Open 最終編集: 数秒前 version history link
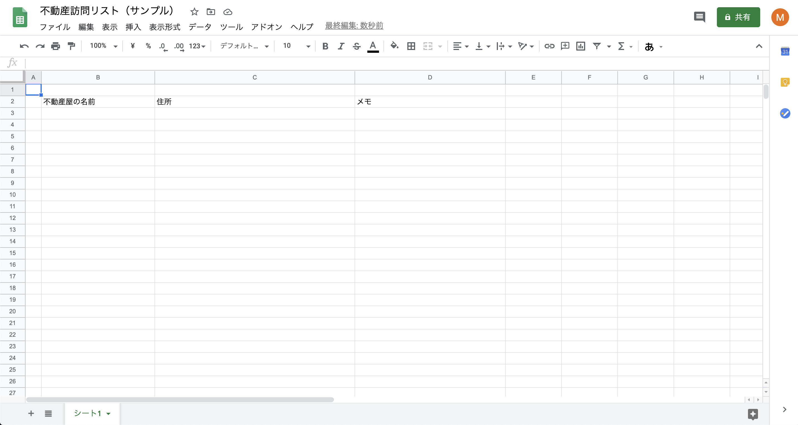798x425 pixels. (354, 26)
